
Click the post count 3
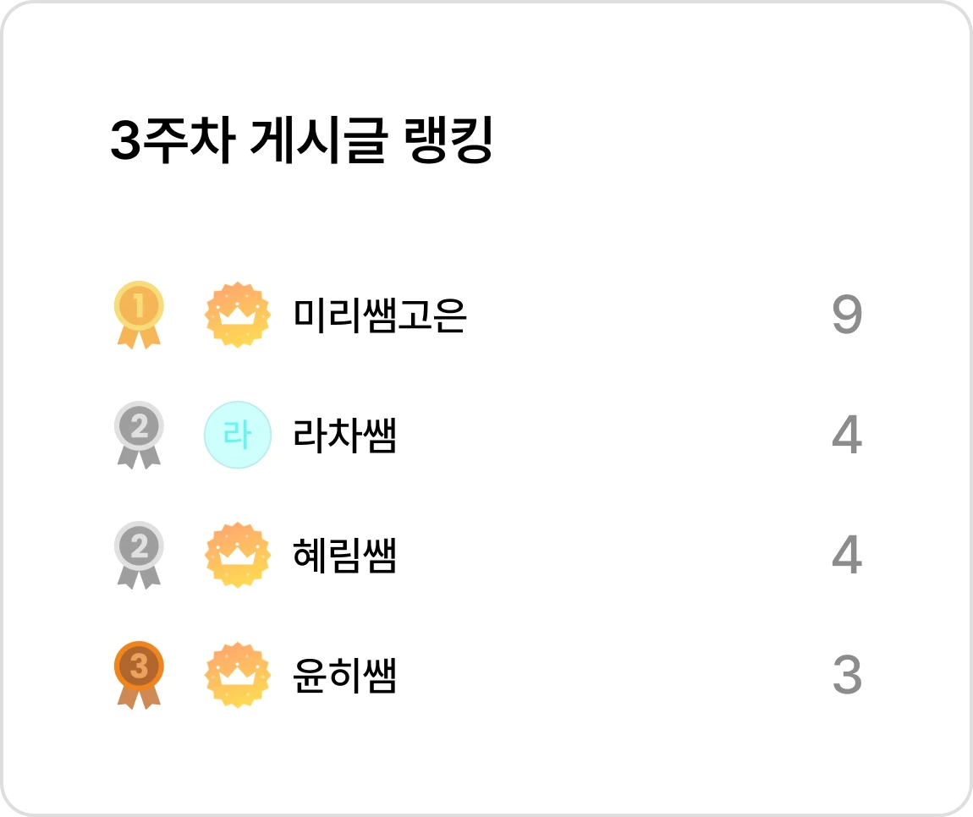(x=847, y=675)
